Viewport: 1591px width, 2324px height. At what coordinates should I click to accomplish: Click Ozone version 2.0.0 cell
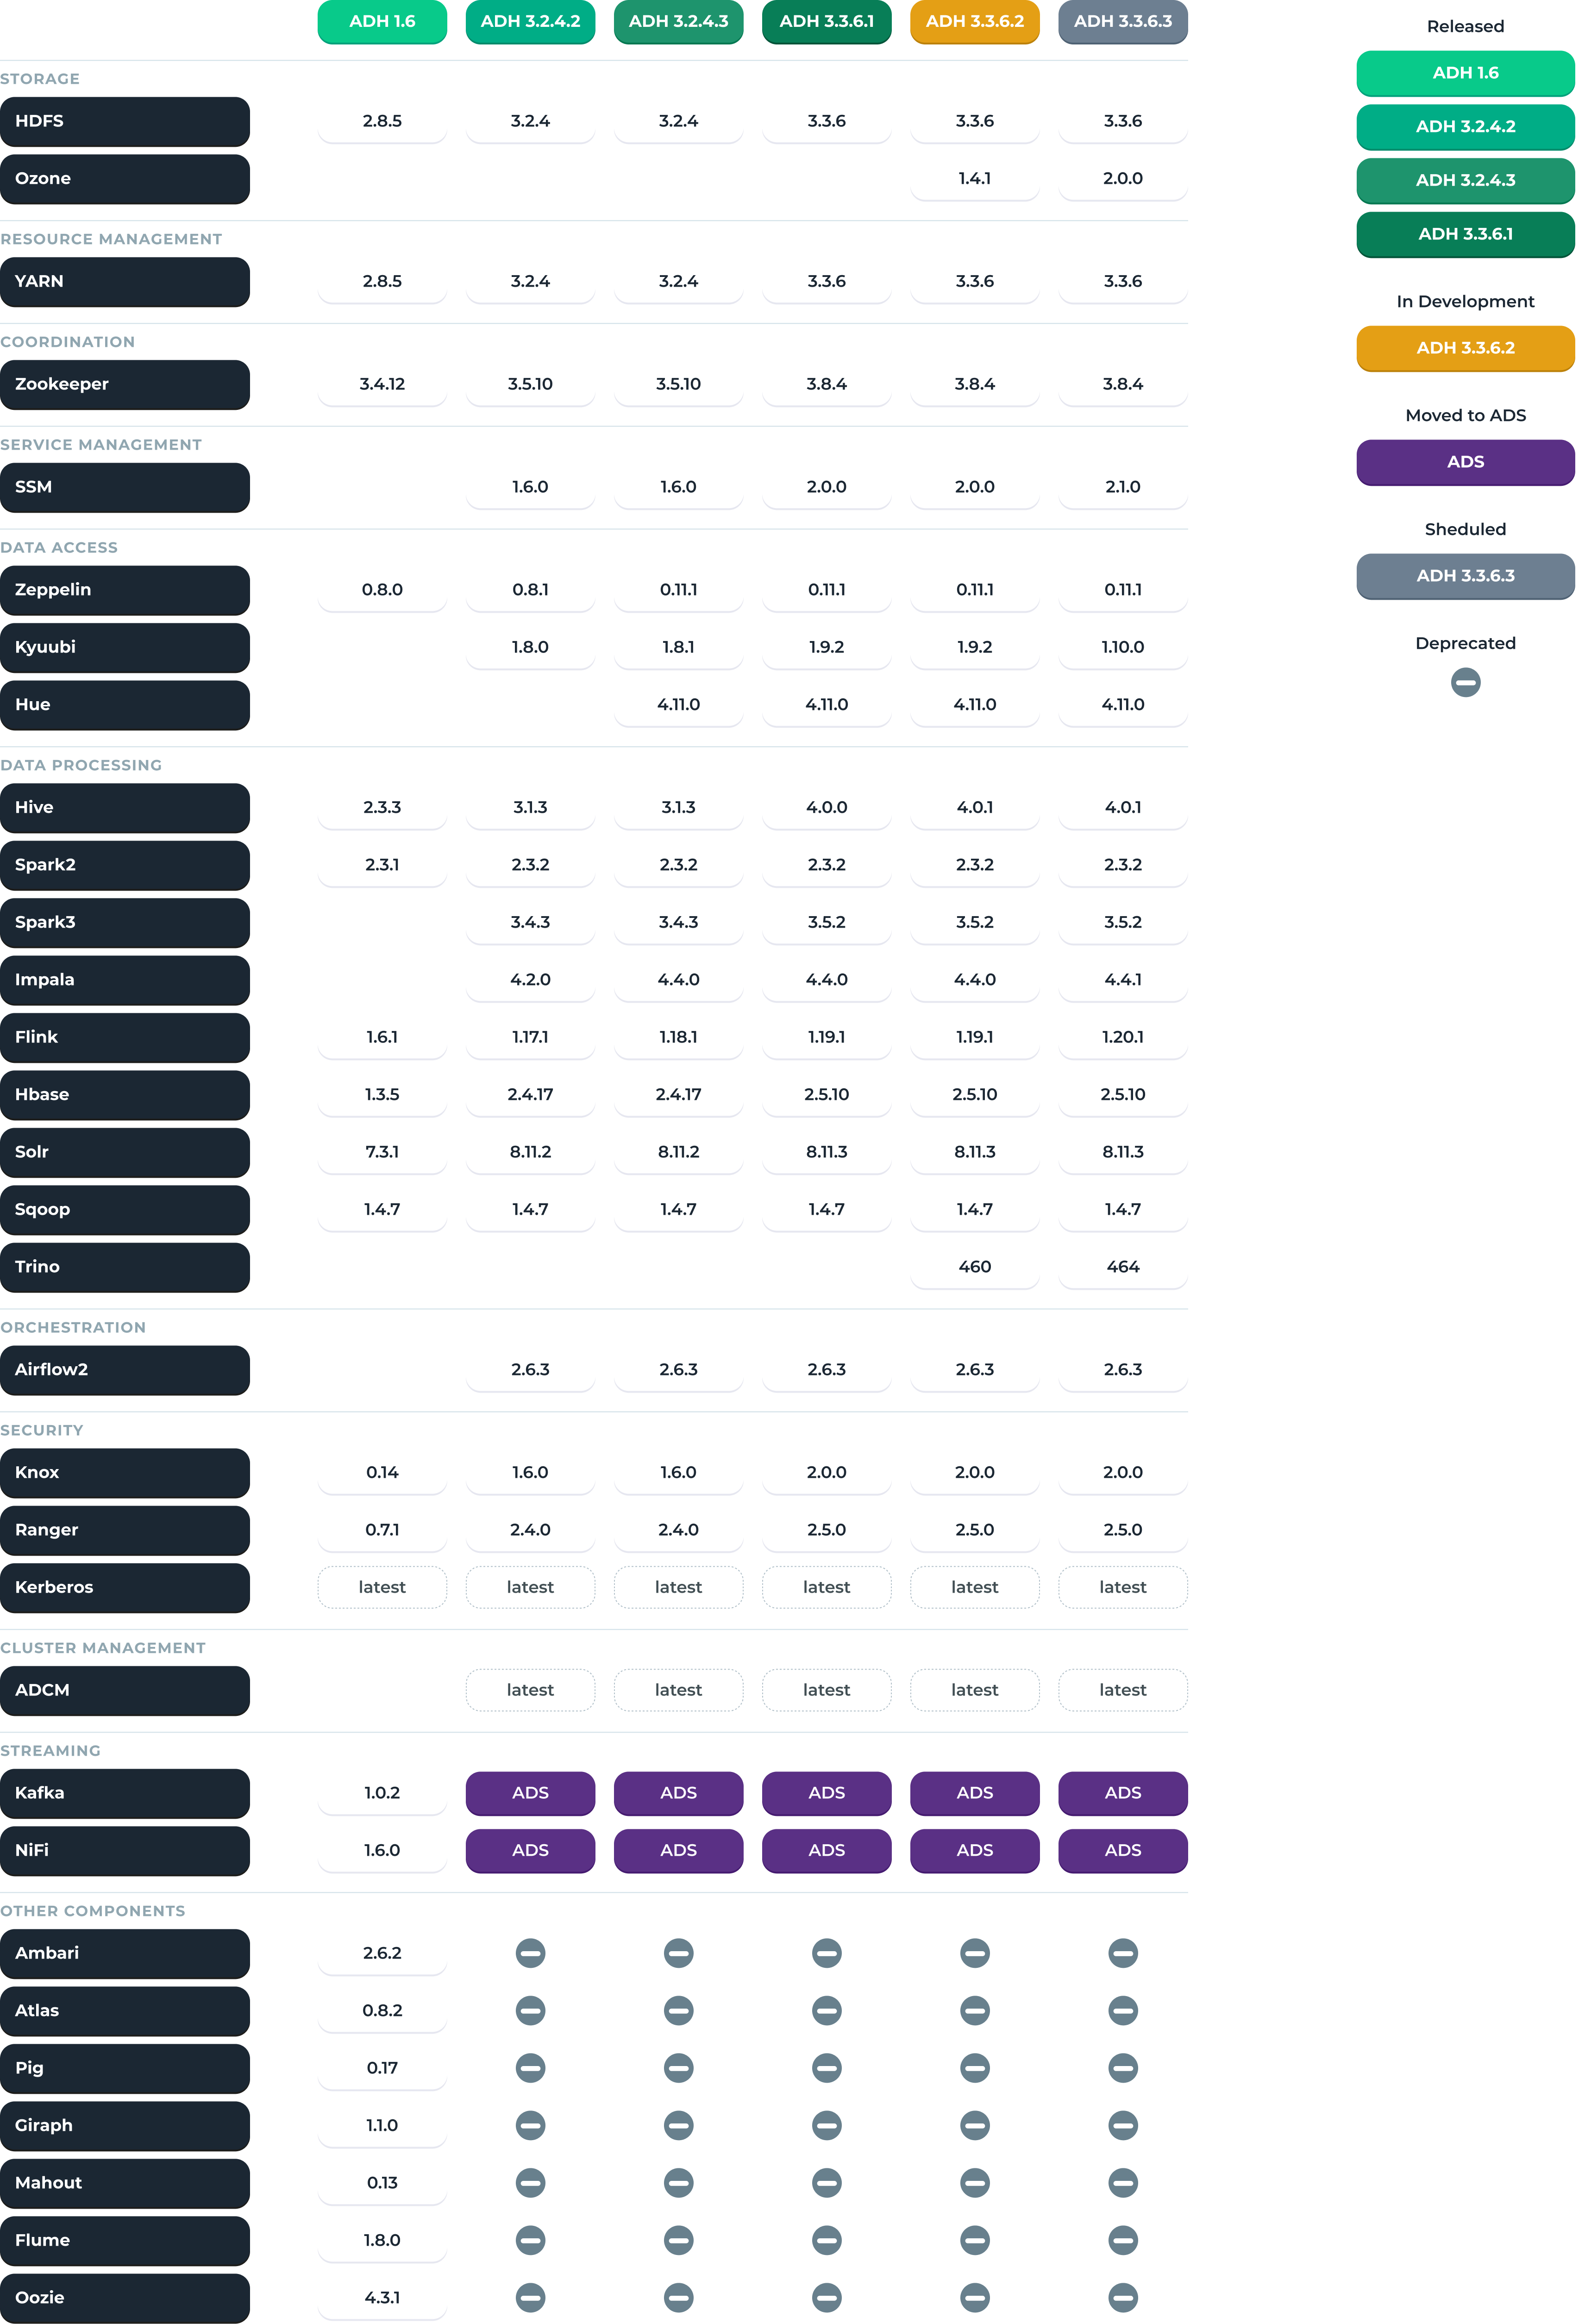coord(1123,179)
